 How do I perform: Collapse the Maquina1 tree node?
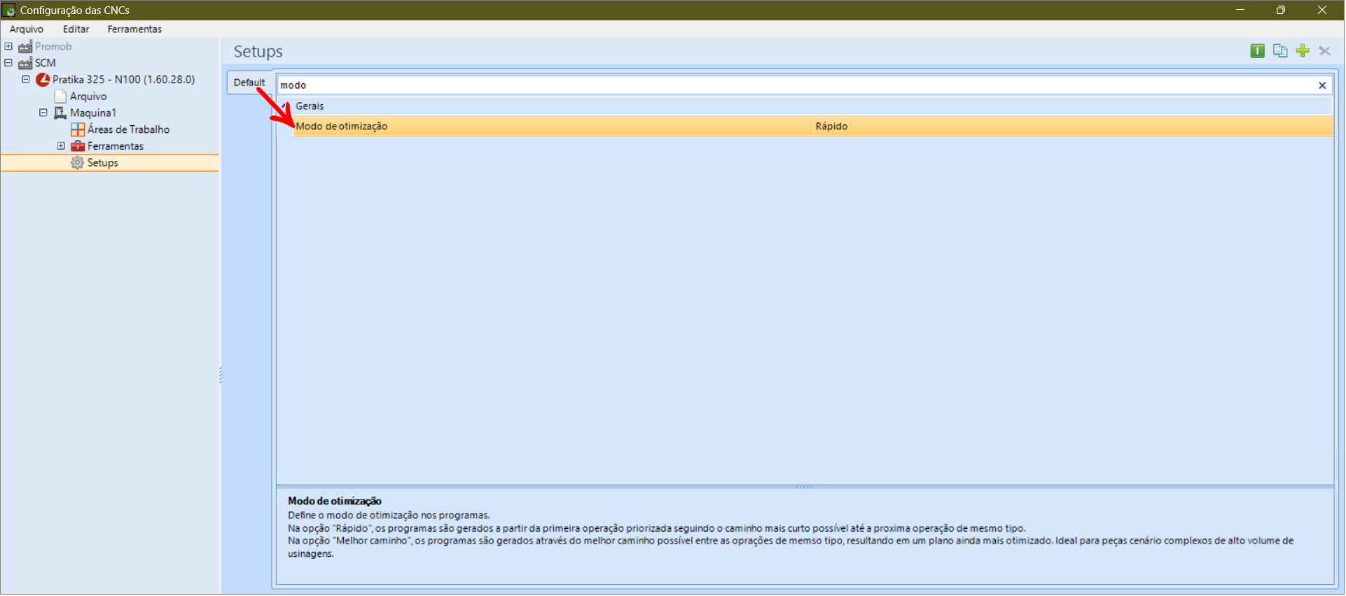pyautogui.click(x=43, y=113)
